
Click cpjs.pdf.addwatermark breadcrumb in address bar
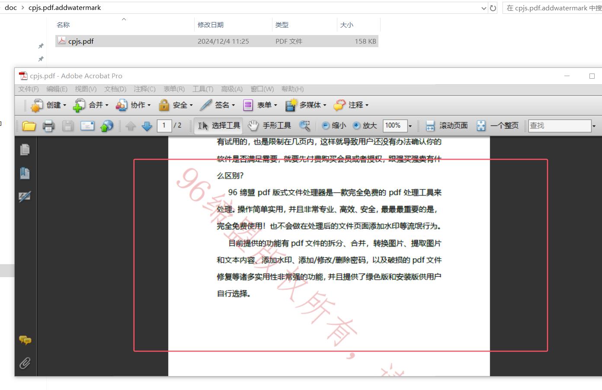pyautogui.click(x=65, y=7)
